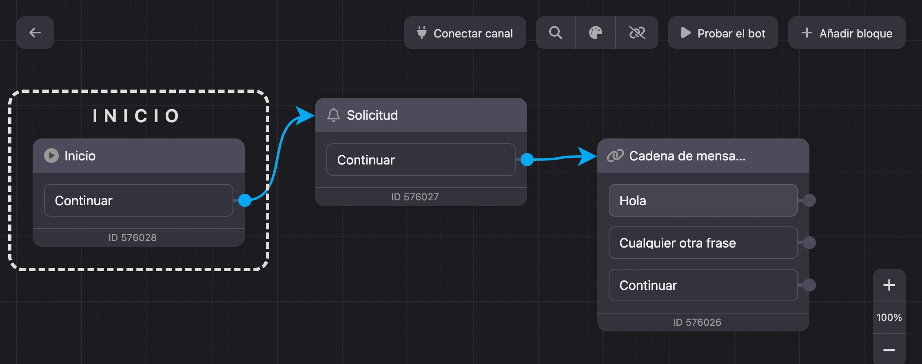This screenshot has height=364, width=922.
Task: Click the chain icon in Cadena de mensa block
Action: click(615, 156)
